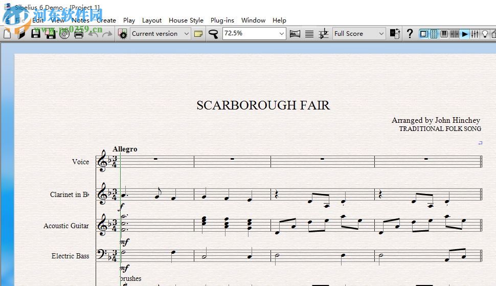Viewport: 496px width, 286px height.
Task: Select the SCARBOROUGH FAIR title text
Action: (x=263, y=105)
